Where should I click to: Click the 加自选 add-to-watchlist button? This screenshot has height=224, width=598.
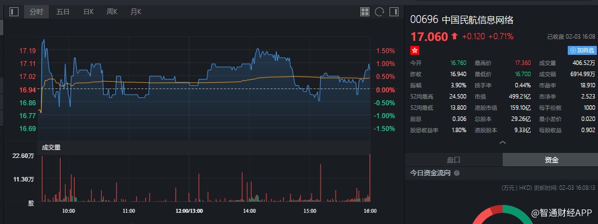tap(582, 50)
